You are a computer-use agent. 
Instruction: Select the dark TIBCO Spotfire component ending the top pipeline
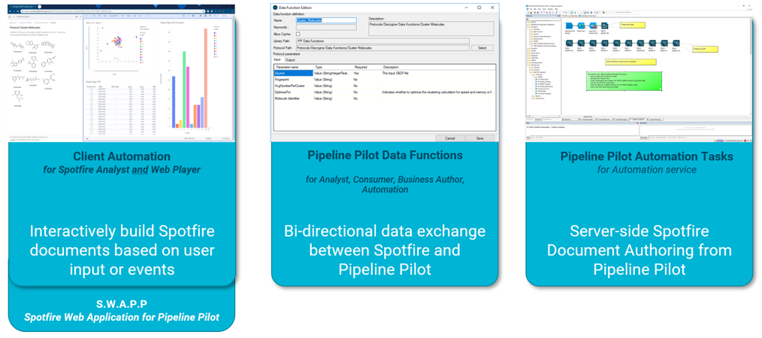click(x=604, y=26)
